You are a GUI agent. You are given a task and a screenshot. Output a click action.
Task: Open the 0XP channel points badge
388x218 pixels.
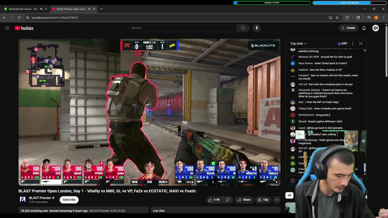[343, 44]
